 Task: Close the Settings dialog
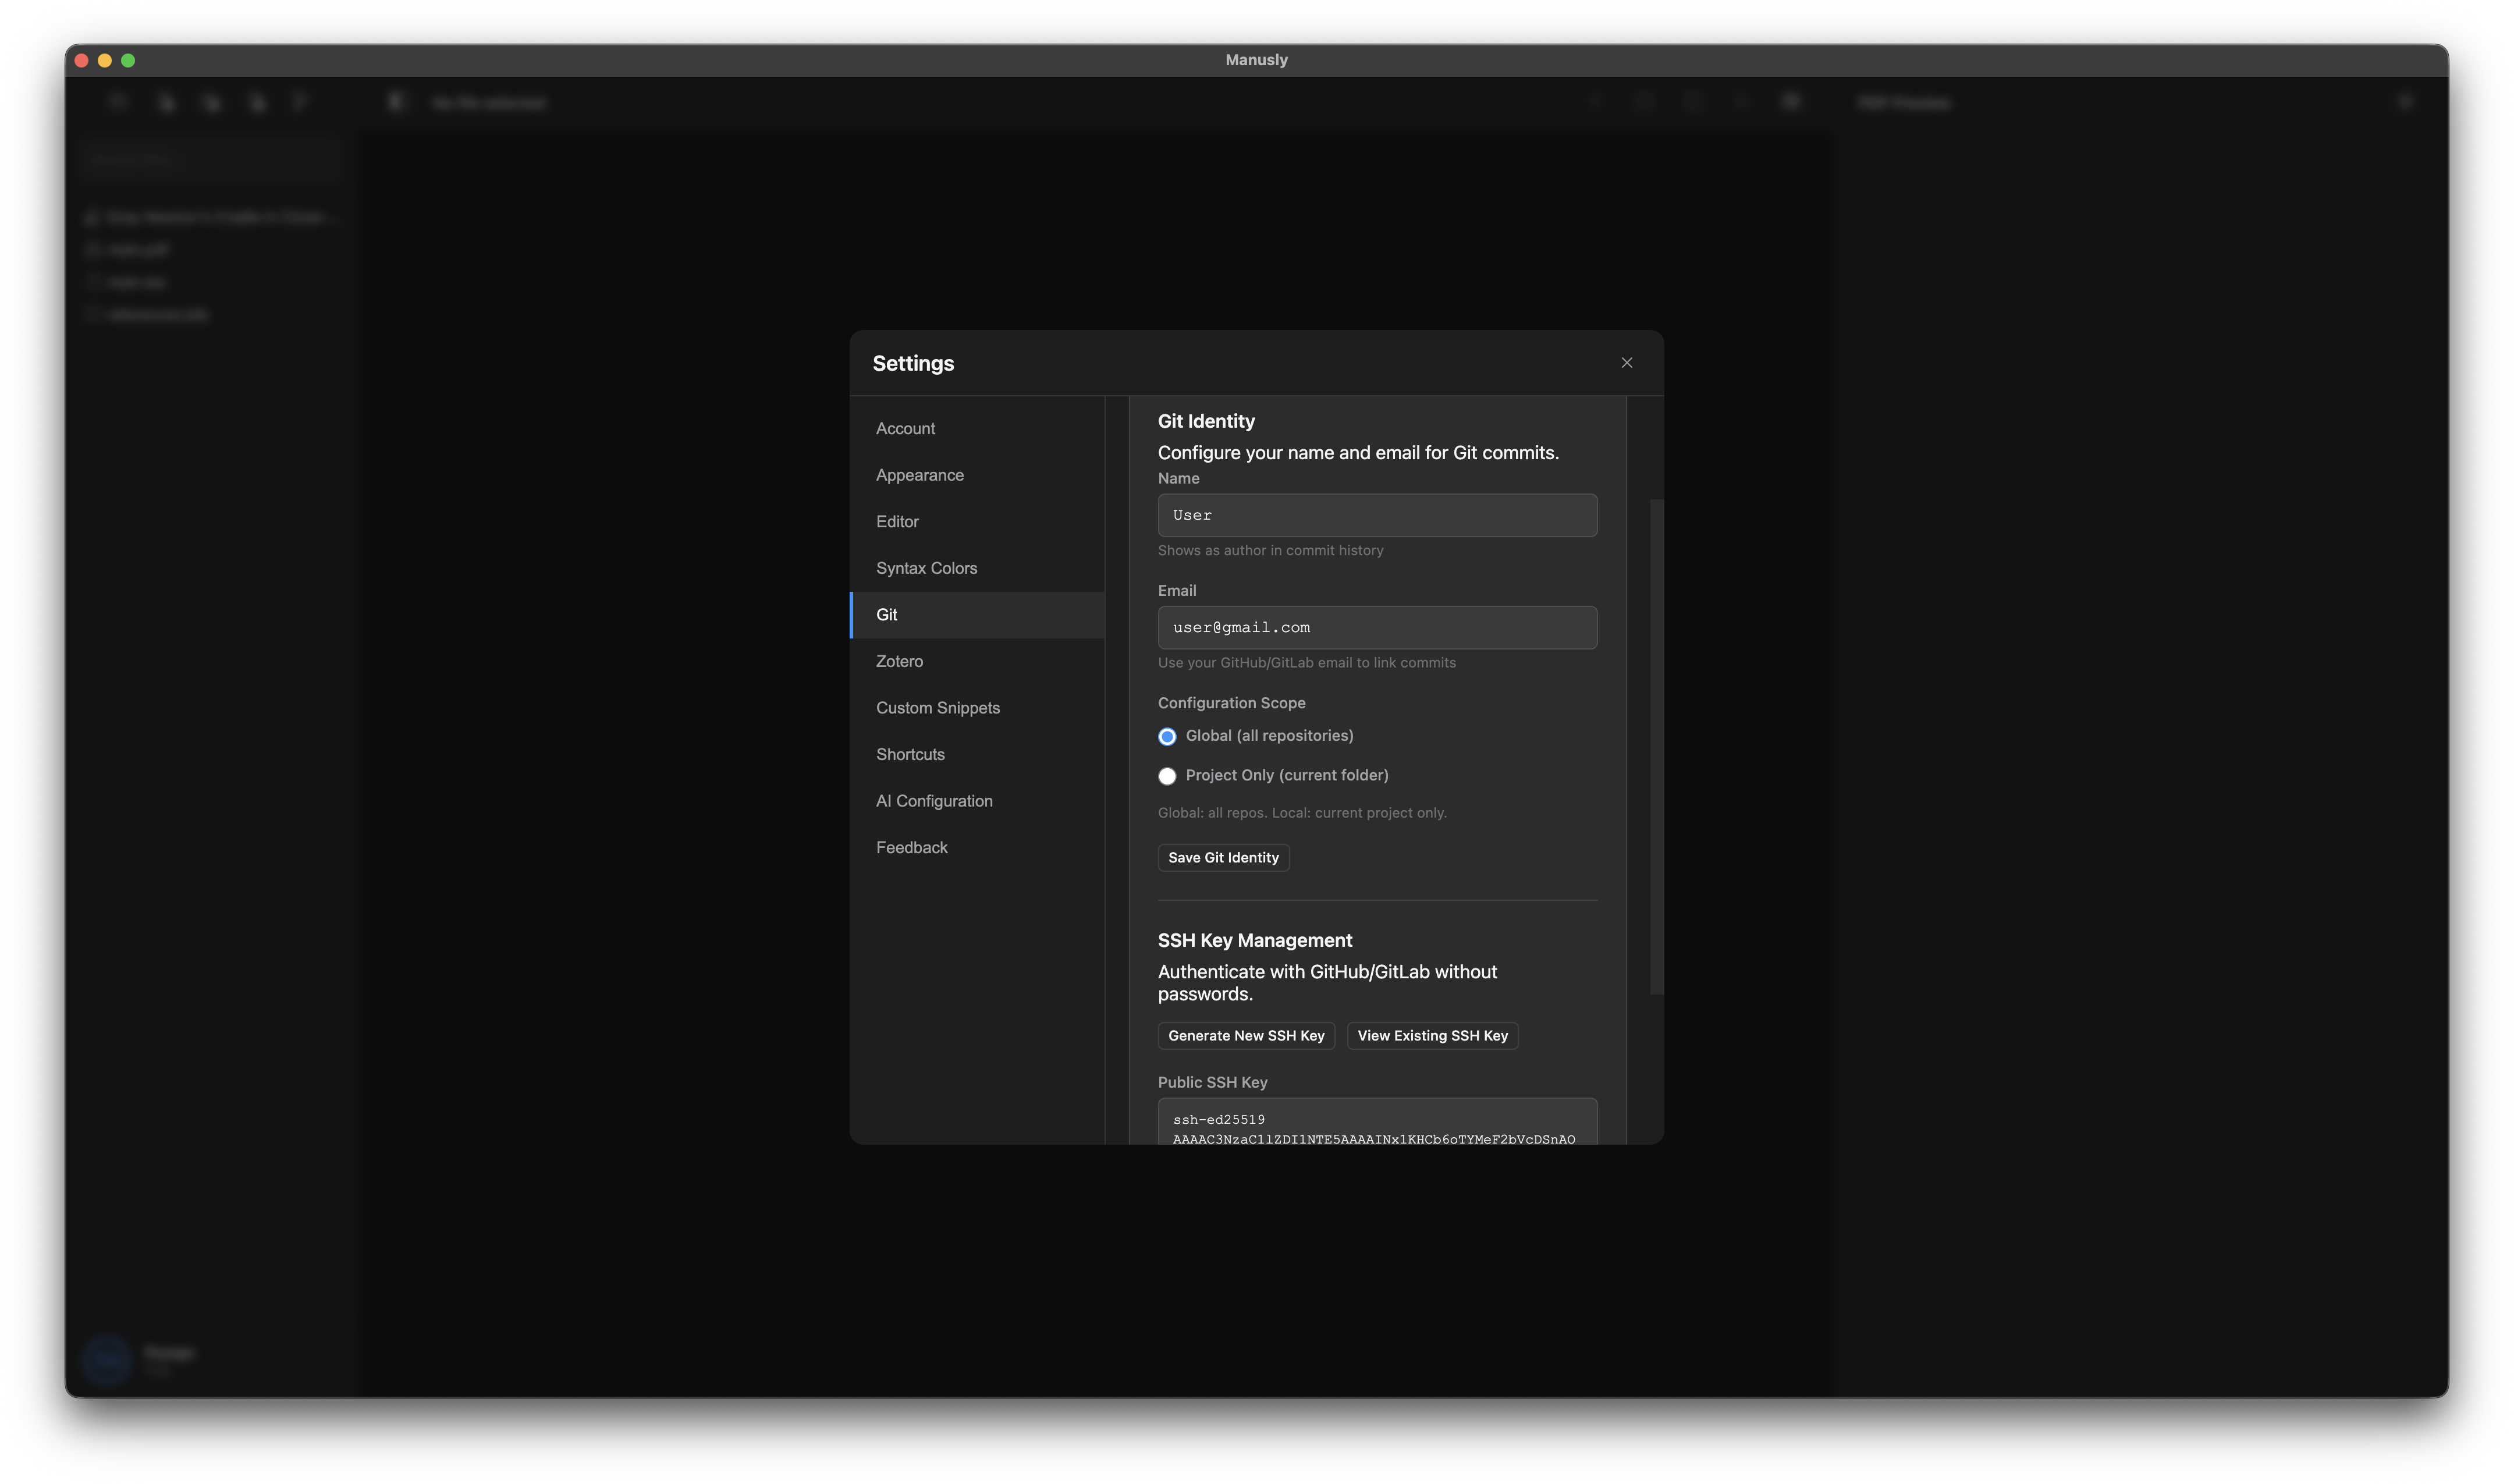click(x=1626, y=362)
